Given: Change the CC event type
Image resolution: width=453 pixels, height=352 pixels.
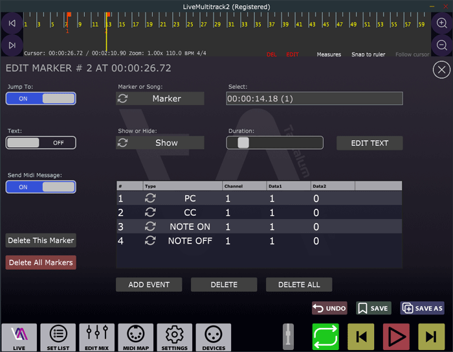Looking at the screenshot, I should pyautogui.click(x=190, y=213).
